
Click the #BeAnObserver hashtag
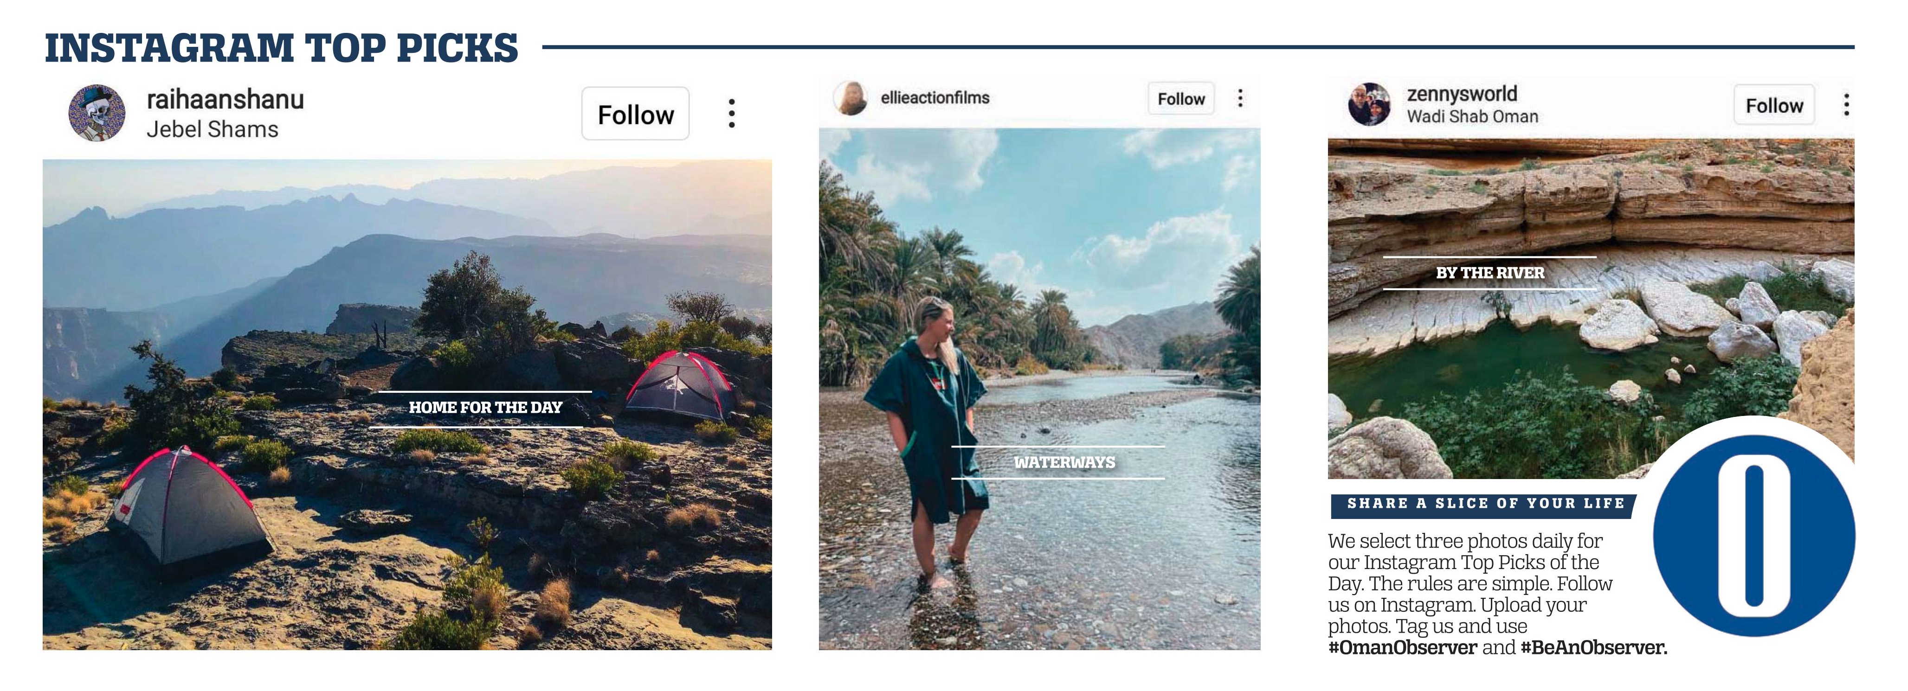[1593, 648]
